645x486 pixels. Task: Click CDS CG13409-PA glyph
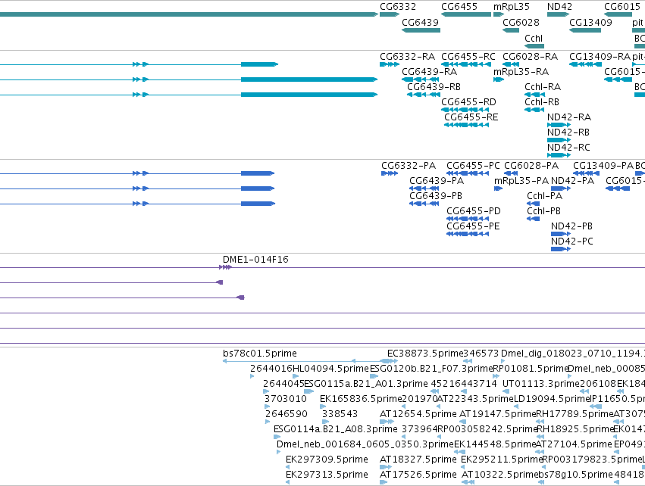tap(586, 173)
